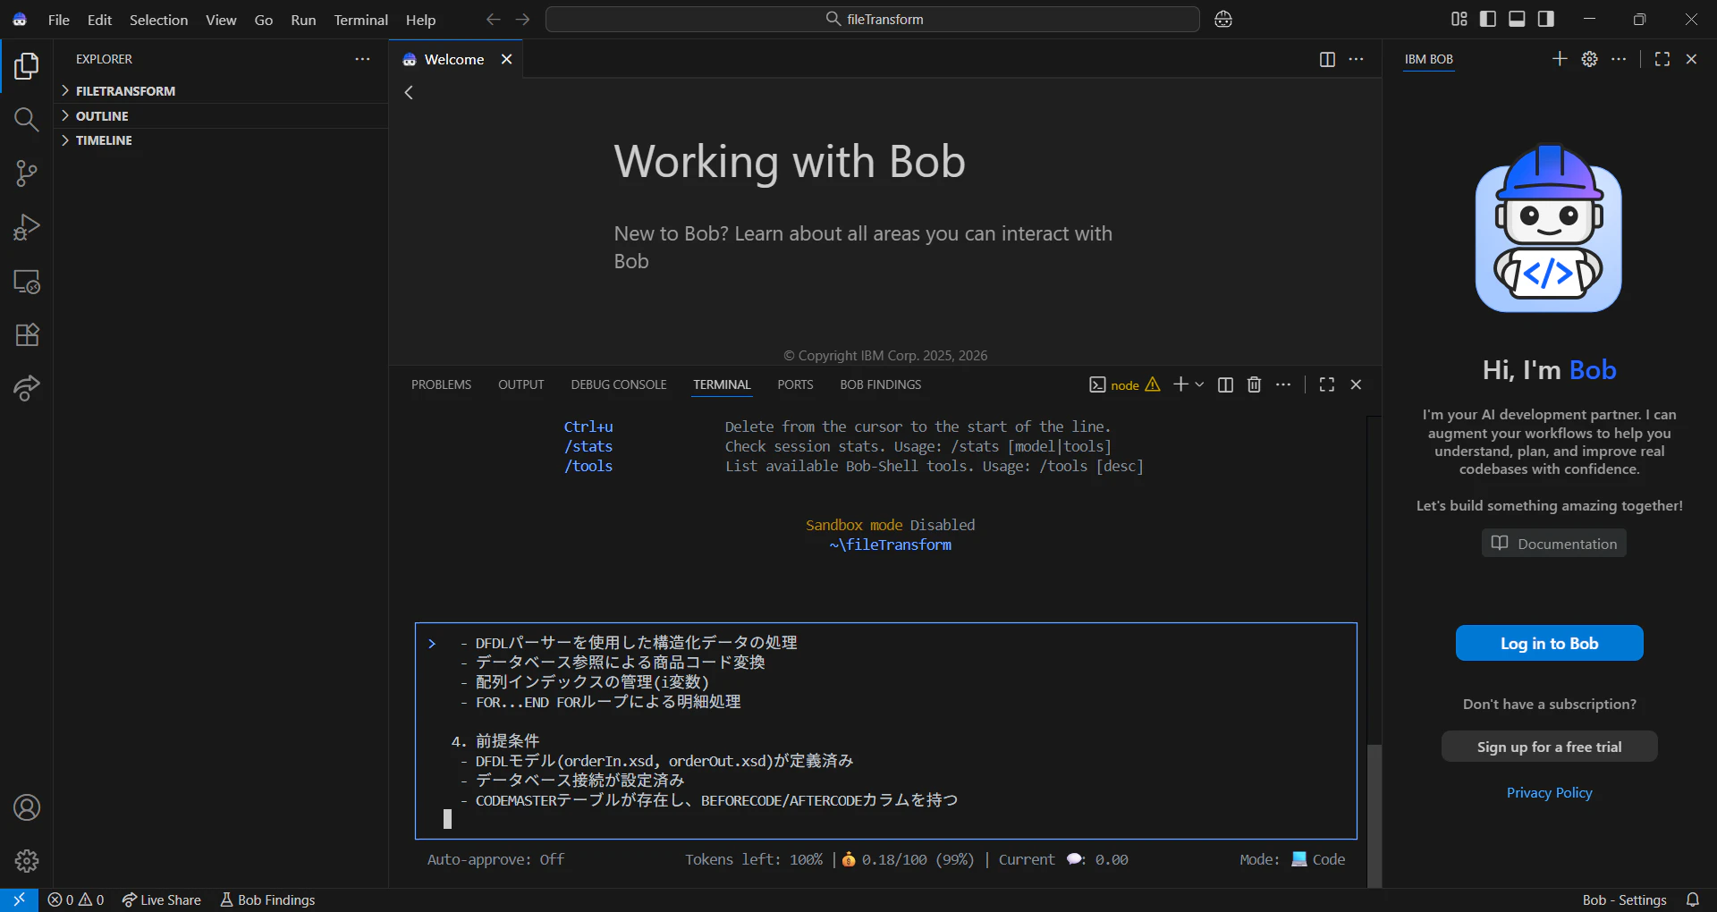Click the Copilot chat icon beside search bar
This screenshot has width=1717, height=912.
1223,20
